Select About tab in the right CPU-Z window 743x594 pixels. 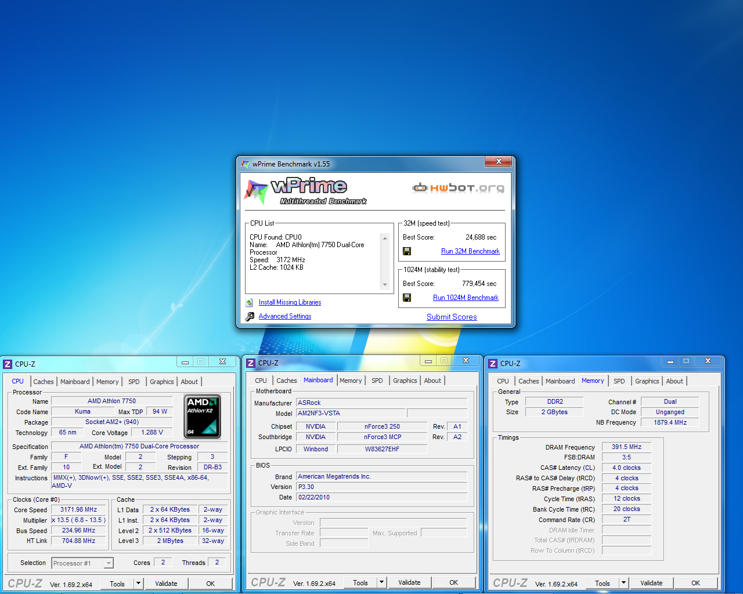pyautogui.click(x=675, y=381)
